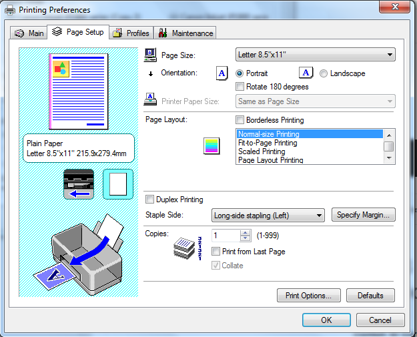This screenshot has height=337, width=417.
Task: Toggle the Duplex Printing checkbox
Action: (x=149, y=200)
